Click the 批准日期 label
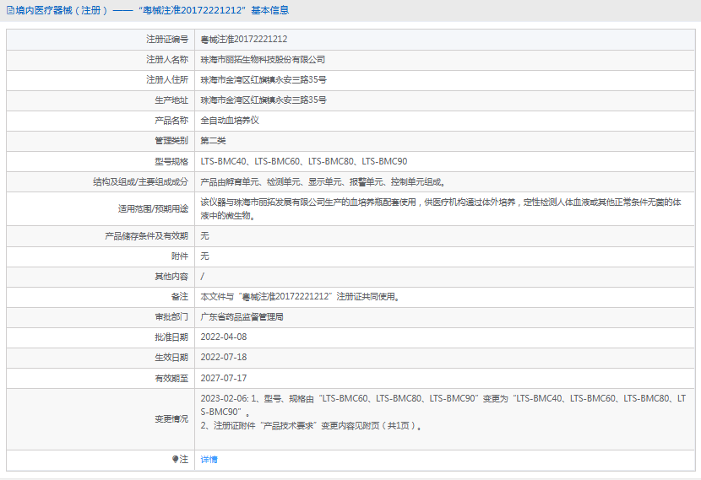The height and width of the screenshot is (480, 701). pos(171,337)
